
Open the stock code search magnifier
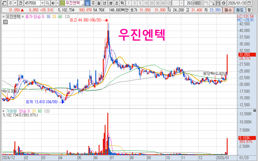click(x=48, y=3)
